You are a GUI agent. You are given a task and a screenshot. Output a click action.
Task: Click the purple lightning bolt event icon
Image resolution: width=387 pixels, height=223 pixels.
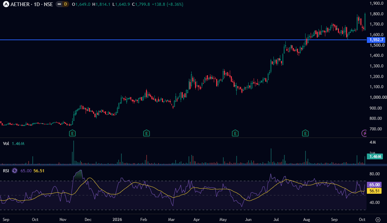(364, 133)
